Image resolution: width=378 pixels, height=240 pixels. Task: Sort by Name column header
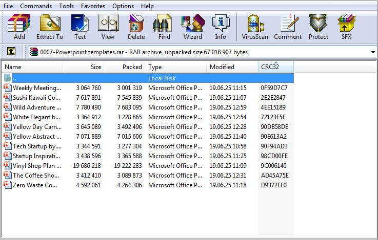32,67
